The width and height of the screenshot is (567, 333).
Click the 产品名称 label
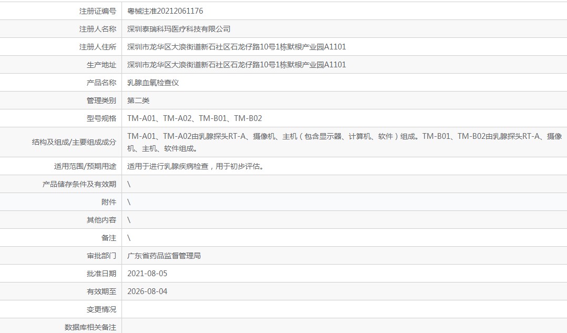(101, 83)
